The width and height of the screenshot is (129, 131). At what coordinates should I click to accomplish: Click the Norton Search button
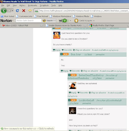coord(48,21)
